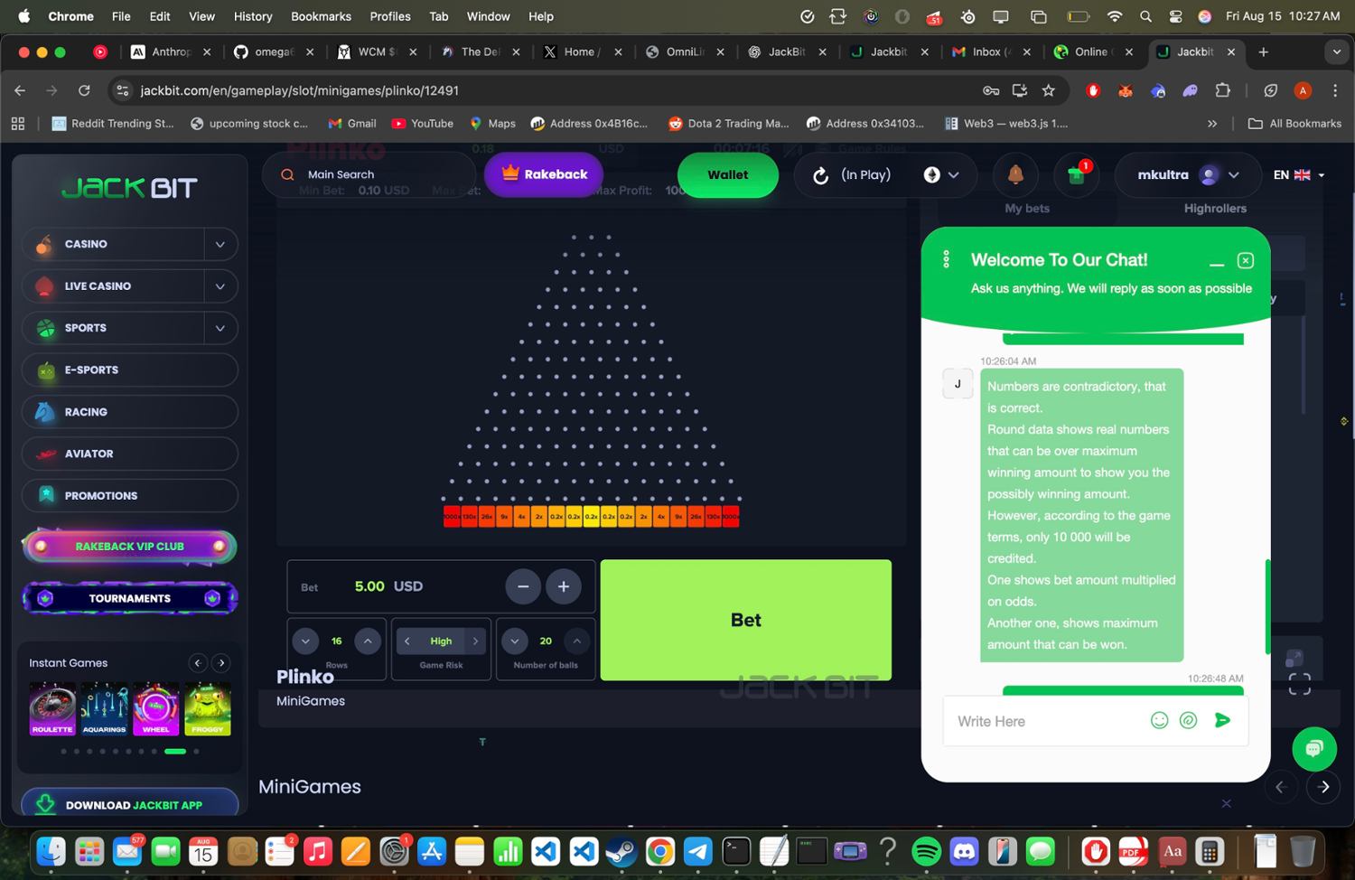
Task: Expand the Casino sidebar menu
Action: coord(220,244)
